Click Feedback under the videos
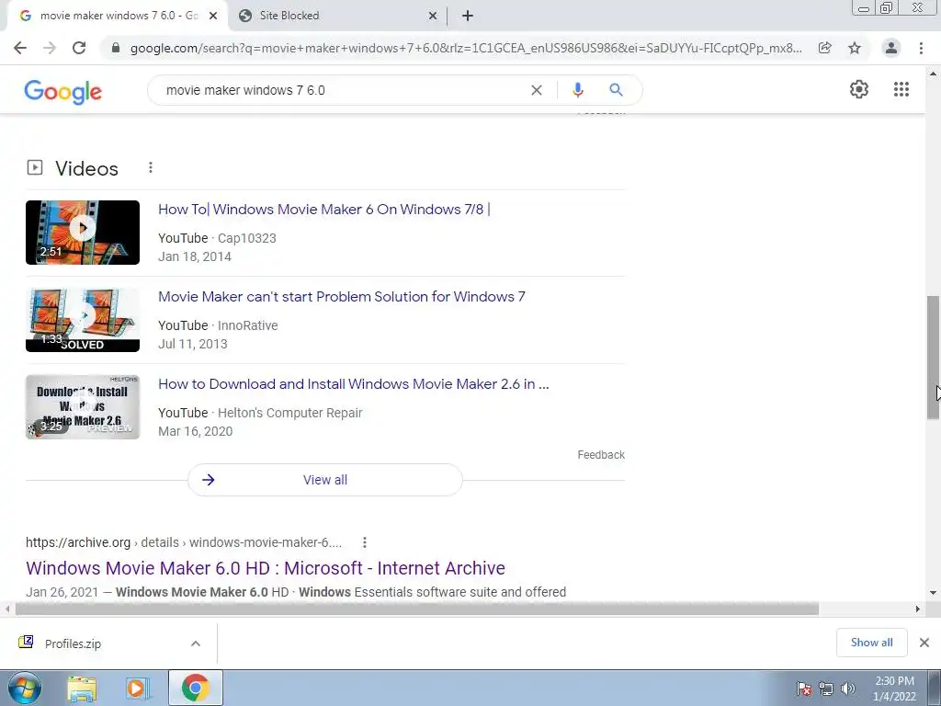The height and width of the screenshot is (706, 941). pyautogui.click(x=601, y=455)
